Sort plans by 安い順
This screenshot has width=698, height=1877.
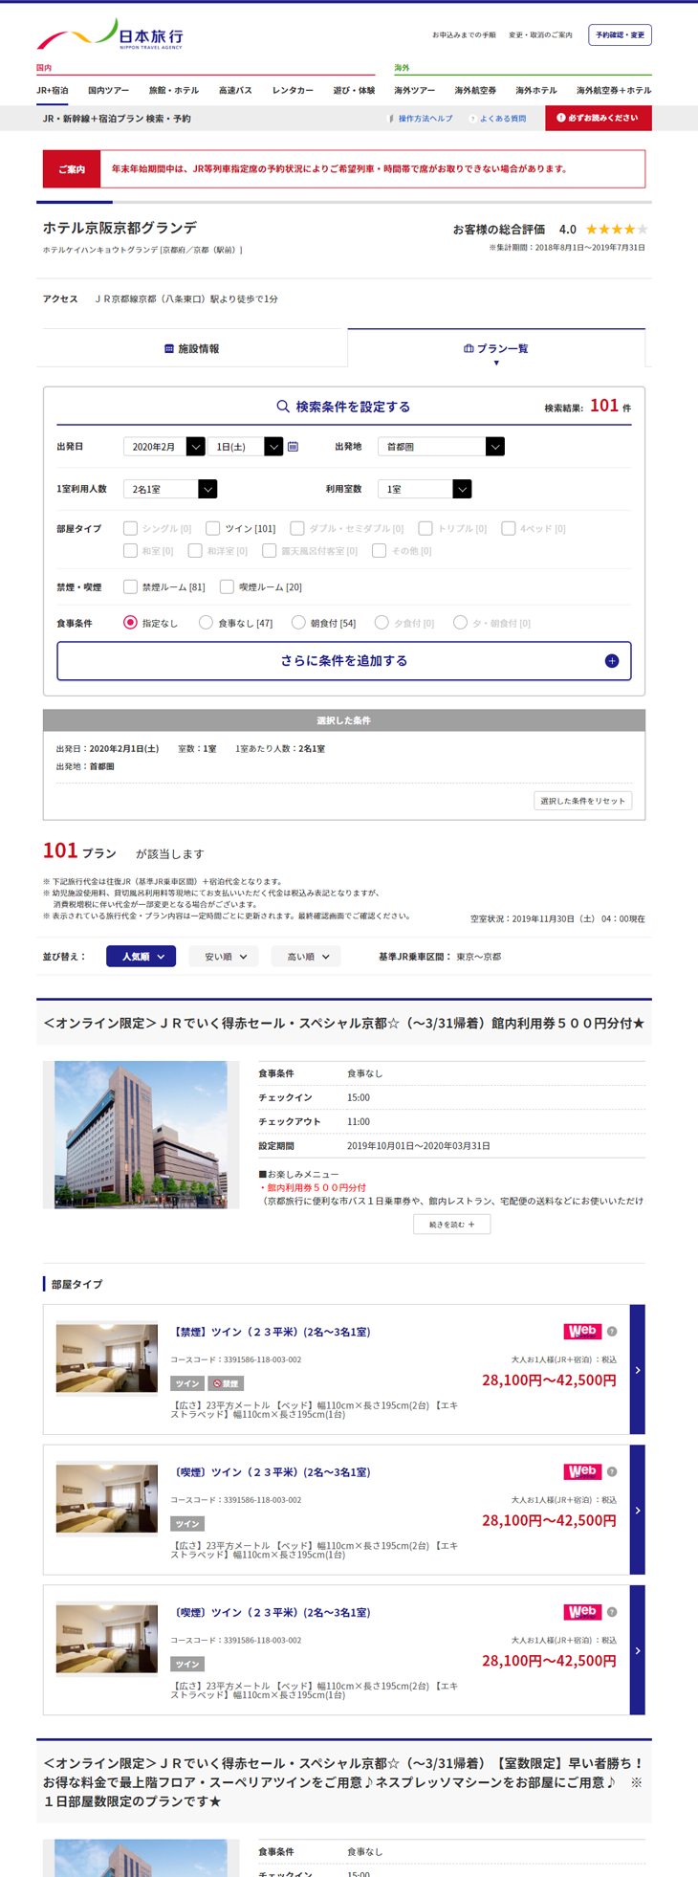224,957
